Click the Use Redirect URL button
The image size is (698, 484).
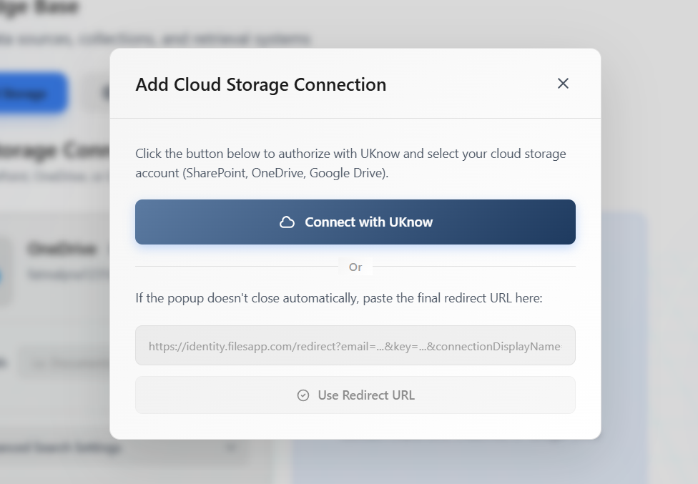point(355,395)
